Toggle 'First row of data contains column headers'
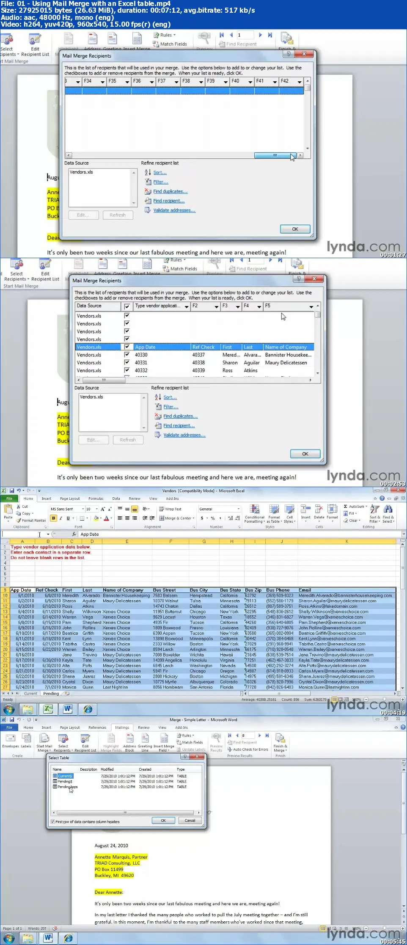 coord(52,822)
